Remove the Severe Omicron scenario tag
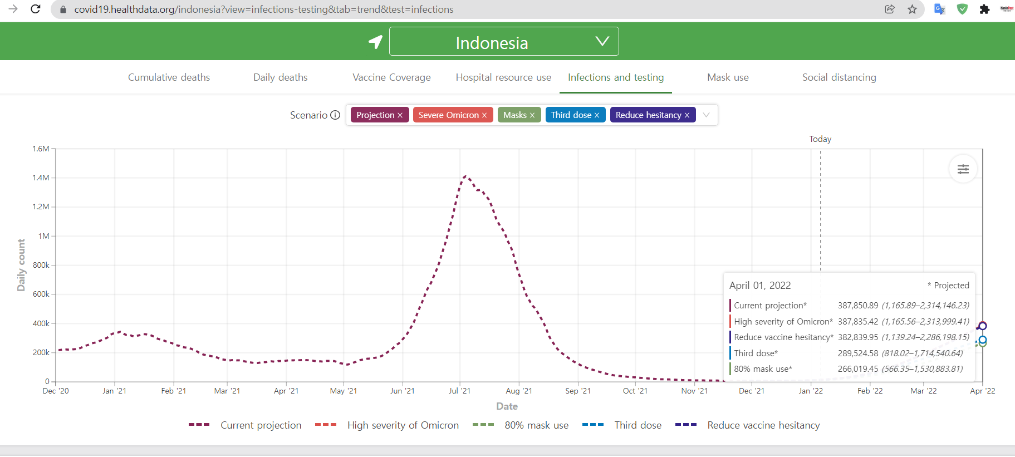This screenshot has height=457, width=1015. (x=484, y=115)
